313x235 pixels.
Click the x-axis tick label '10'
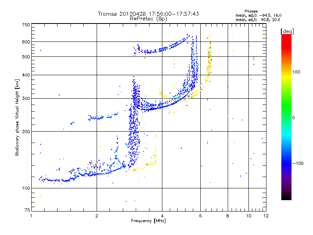pyautogui.click(x=249, y=216)
